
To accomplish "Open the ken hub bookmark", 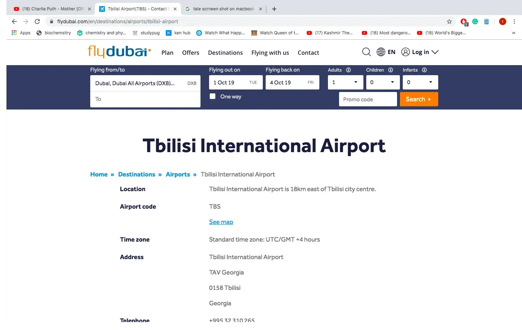I will pyautogui.click(x=178, y=33).
